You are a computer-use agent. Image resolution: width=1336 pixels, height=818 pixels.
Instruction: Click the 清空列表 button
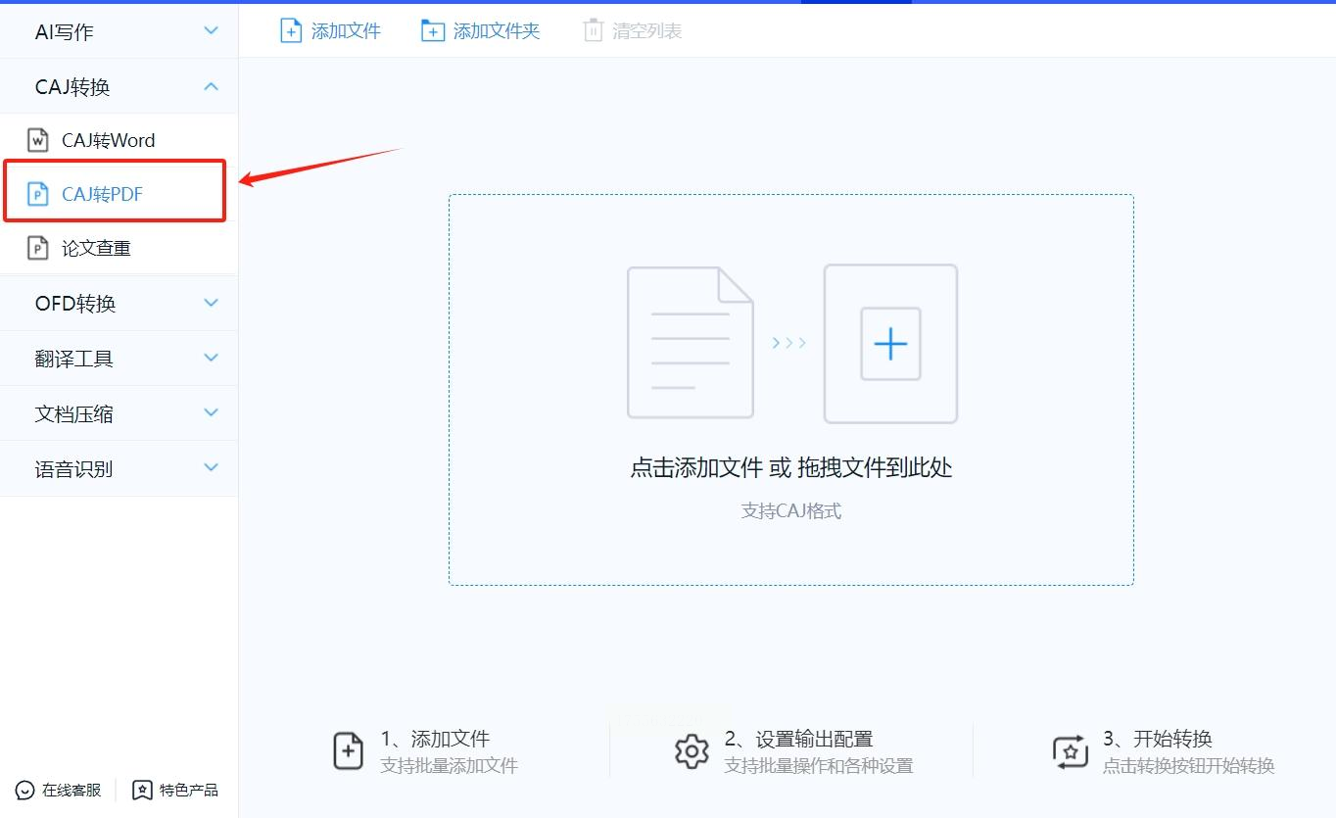pyautogui.click(x=633, y=31)
